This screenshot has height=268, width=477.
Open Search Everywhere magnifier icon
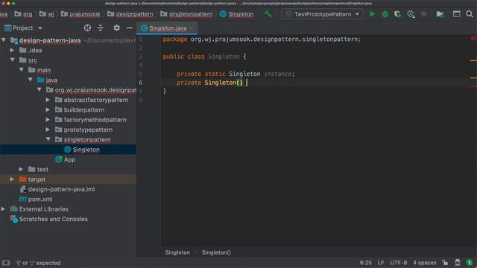pos(470,14)
